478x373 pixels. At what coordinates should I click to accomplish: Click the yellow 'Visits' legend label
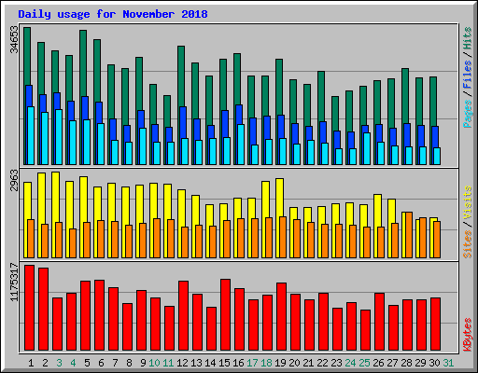[467, 203]
